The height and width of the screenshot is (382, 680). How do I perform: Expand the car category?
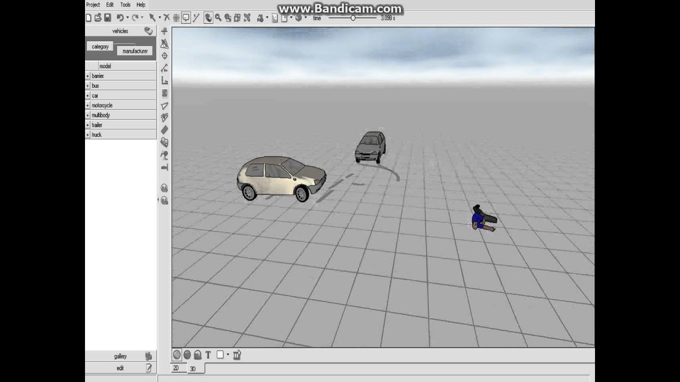(88, 95)
